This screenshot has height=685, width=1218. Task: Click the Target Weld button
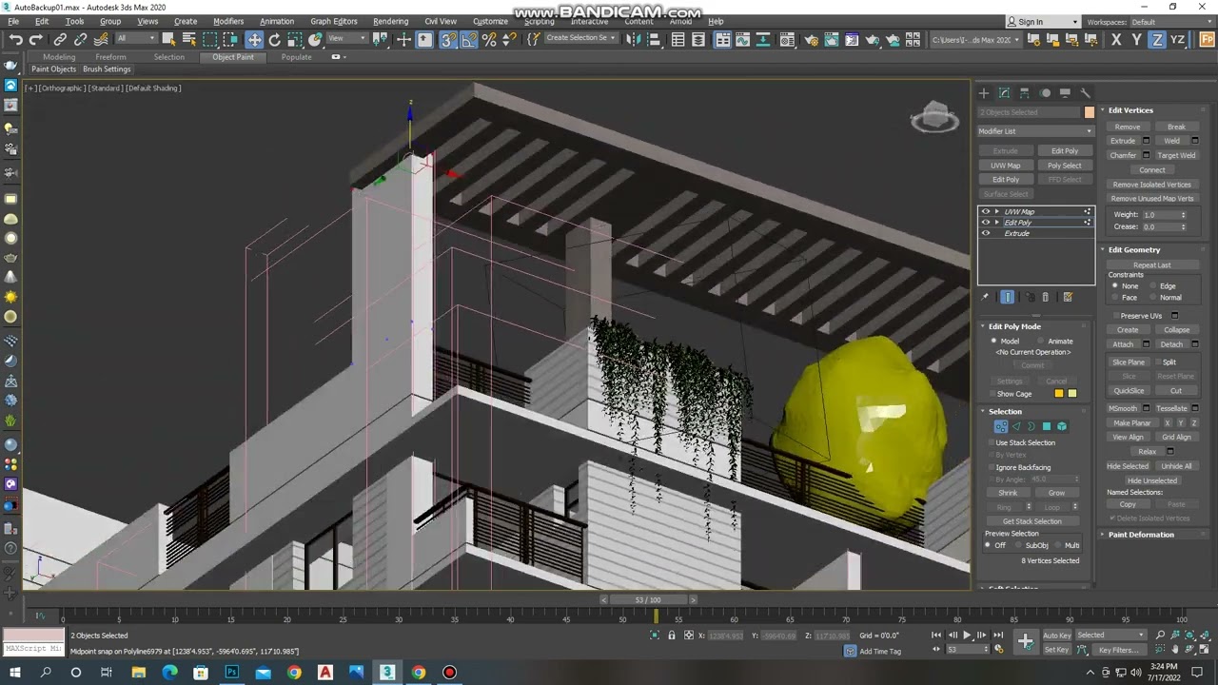[1176, 155]
